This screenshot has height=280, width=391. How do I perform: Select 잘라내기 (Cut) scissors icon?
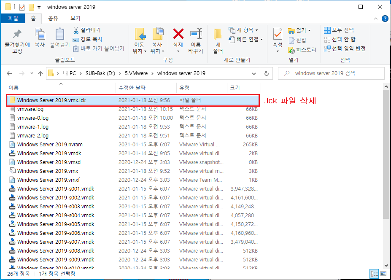[76, 30]
